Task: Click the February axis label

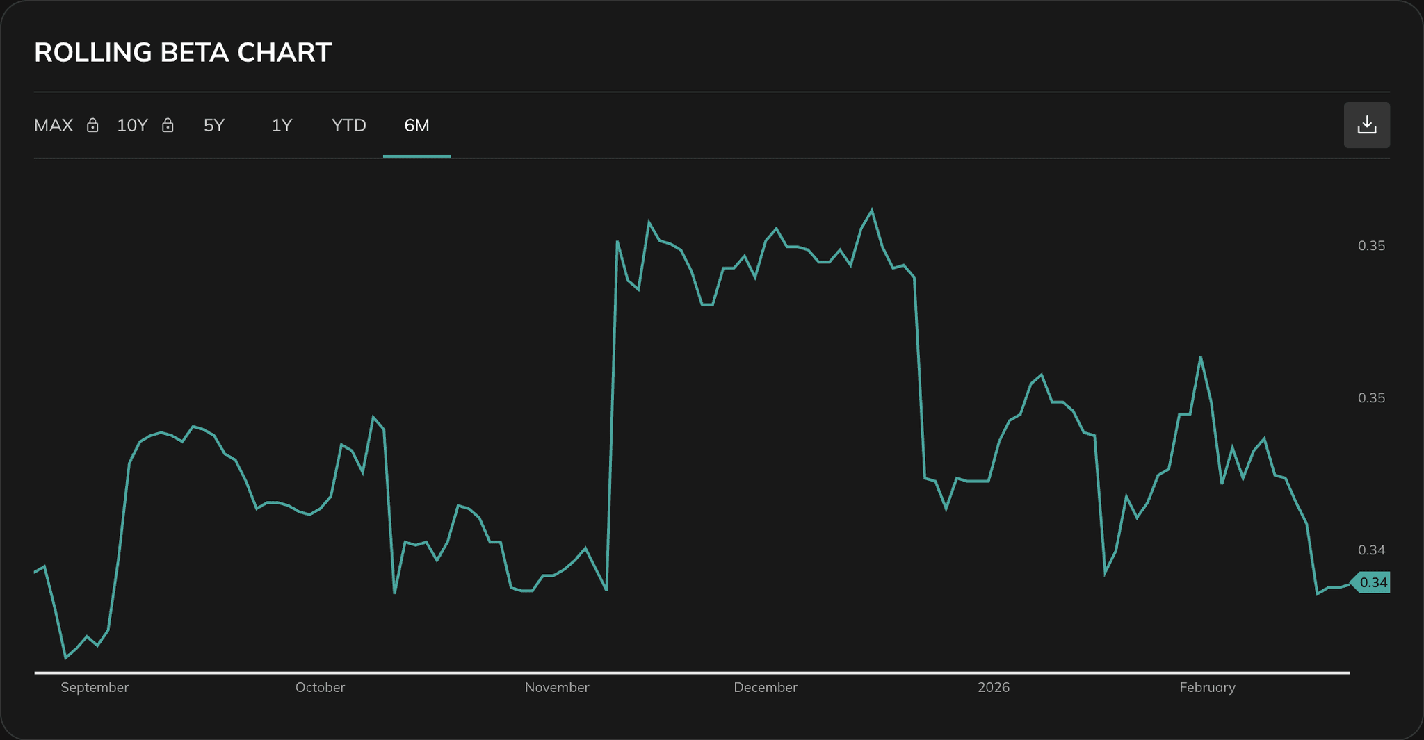Action: [x=1208, y=687]
